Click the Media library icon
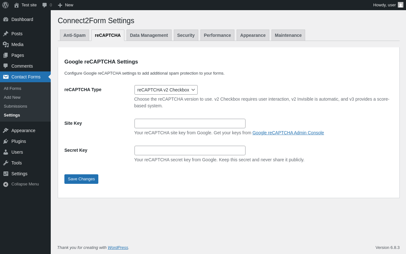The width and height of the screenshot is (406, 254). click(x=6, y=44)
